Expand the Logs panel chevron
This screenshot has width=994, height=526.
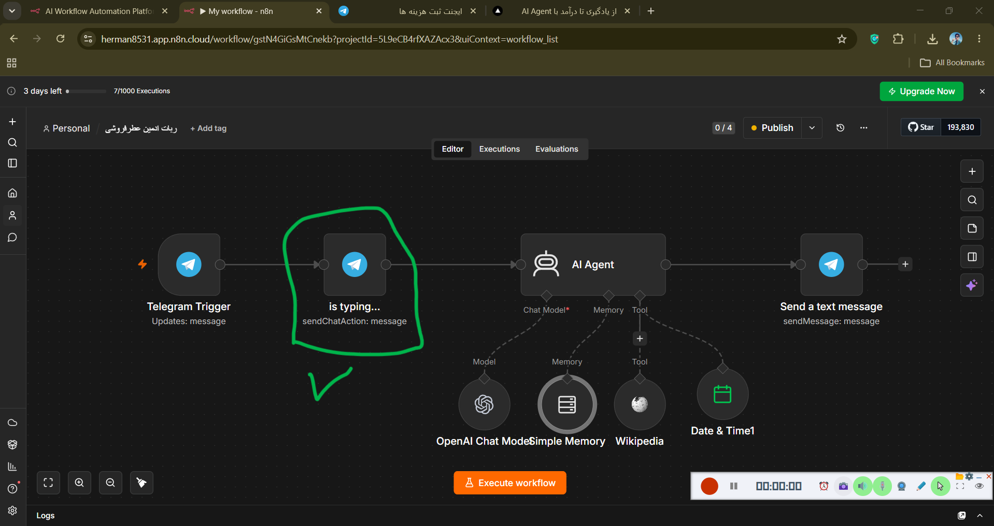click(979, 516)
